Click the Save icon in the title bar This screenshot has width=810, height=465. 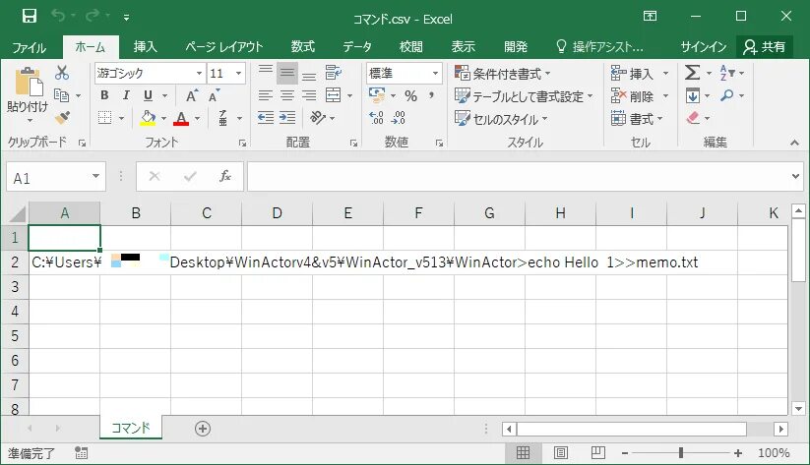(x=30, y=17)
